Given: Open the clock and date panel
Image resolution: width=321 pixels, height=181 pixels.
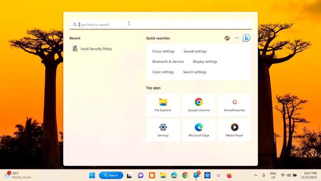Looking at the screenshot, I should click(x=309, y=175).
